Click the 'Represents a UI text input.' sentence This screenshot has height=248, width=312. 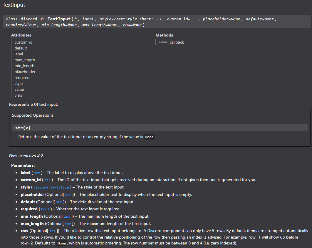tap(33, 104)
